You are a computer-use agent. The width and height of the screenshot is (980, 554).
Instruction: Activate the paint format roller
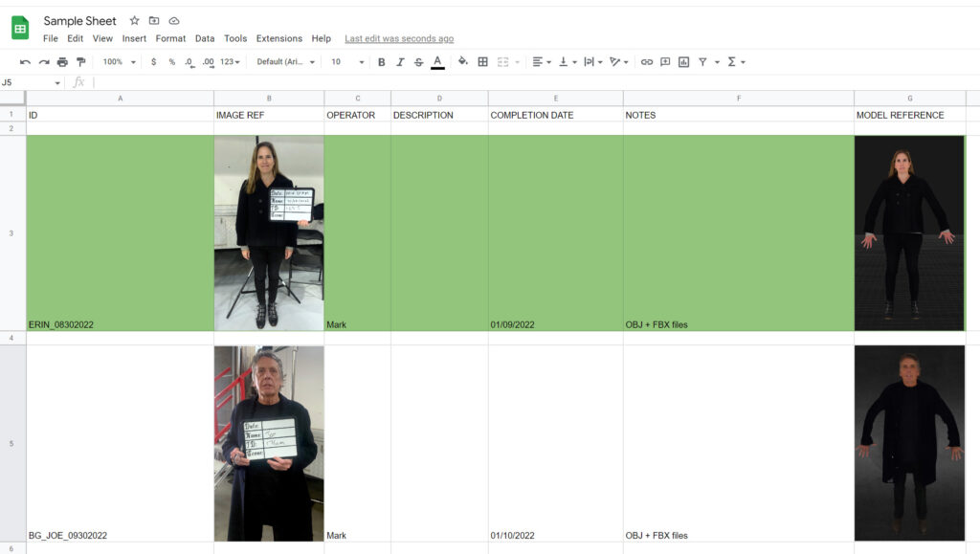80,62
